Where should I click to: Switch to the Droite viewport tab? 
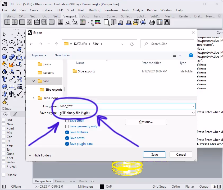pos(83,181)
